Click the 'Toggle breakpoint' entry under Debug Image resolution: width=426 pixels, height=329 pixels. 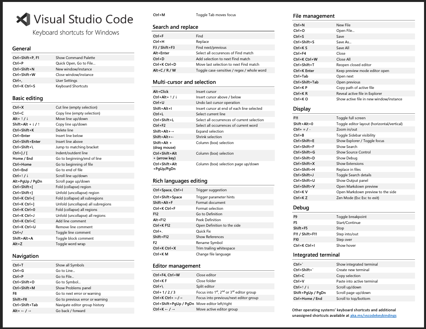(351, 217)
